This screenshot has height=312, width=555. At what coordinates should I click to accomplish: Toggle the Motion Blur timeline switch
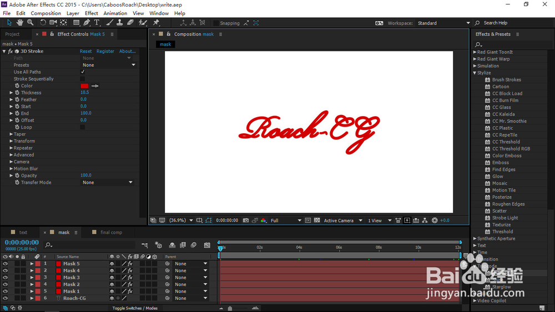click(194, 245)
